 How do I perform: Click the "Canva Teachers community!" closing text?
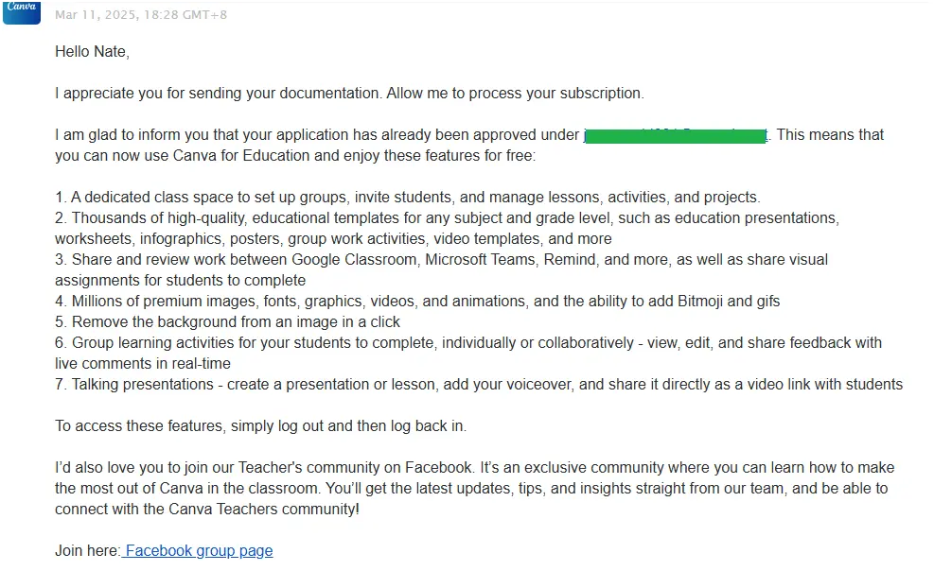click(x=264, y=510)
